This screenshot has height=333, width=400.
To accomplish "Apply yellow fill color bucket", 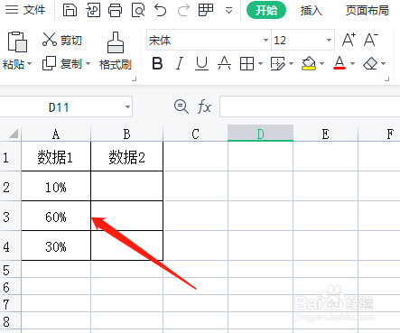I will click(x=309, y=63).
